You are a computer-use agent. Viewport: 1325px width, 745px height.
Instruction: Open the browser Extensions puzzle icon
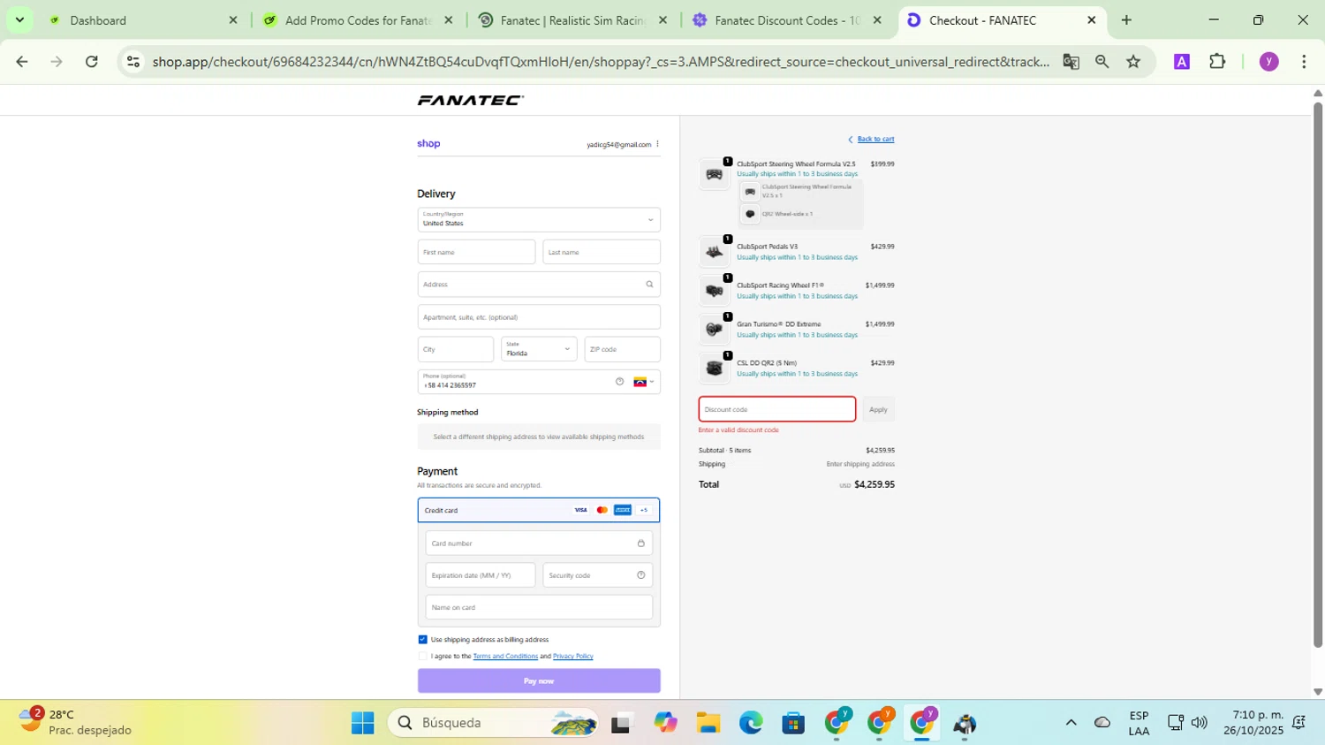pos(1217,61)
